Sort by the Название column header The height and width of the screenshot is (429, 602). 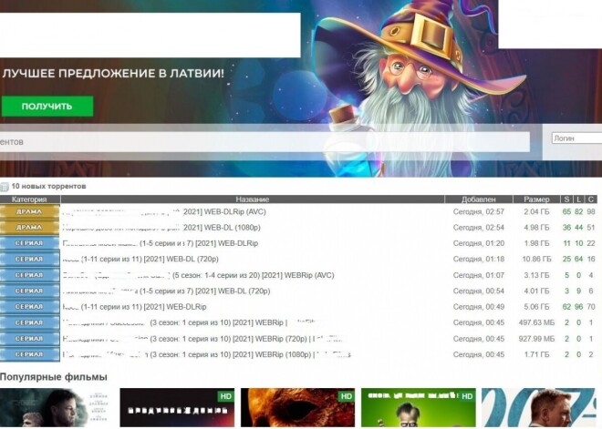(253, 199)
